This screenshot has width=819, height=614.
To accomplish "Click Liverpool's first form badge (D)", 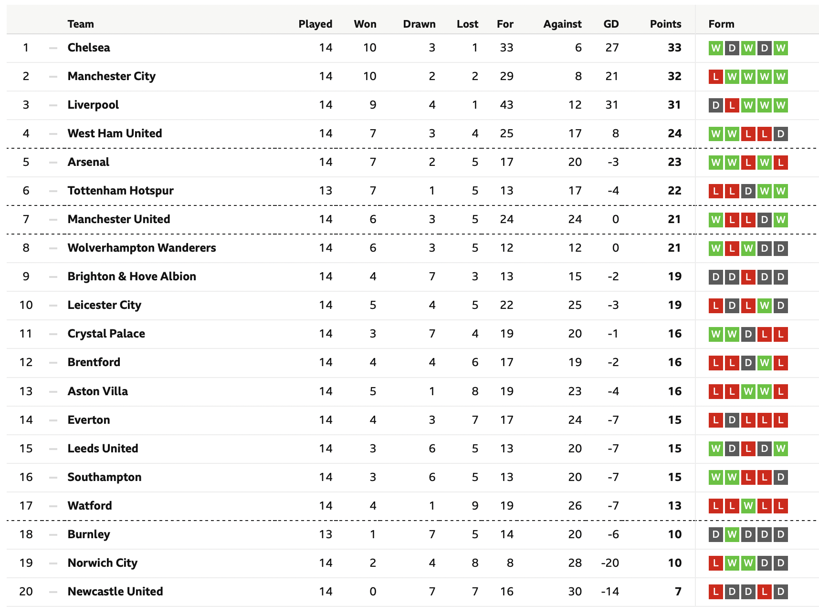I will (715, 105).
